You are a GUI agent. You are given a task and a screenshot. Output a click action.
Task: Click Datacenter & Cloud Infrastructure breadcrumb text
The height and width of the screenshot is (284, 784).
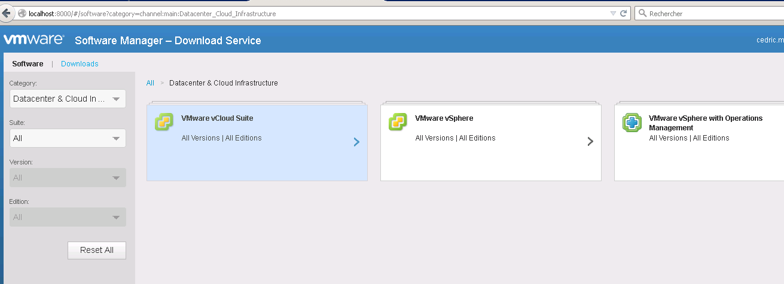coord(224,83)
